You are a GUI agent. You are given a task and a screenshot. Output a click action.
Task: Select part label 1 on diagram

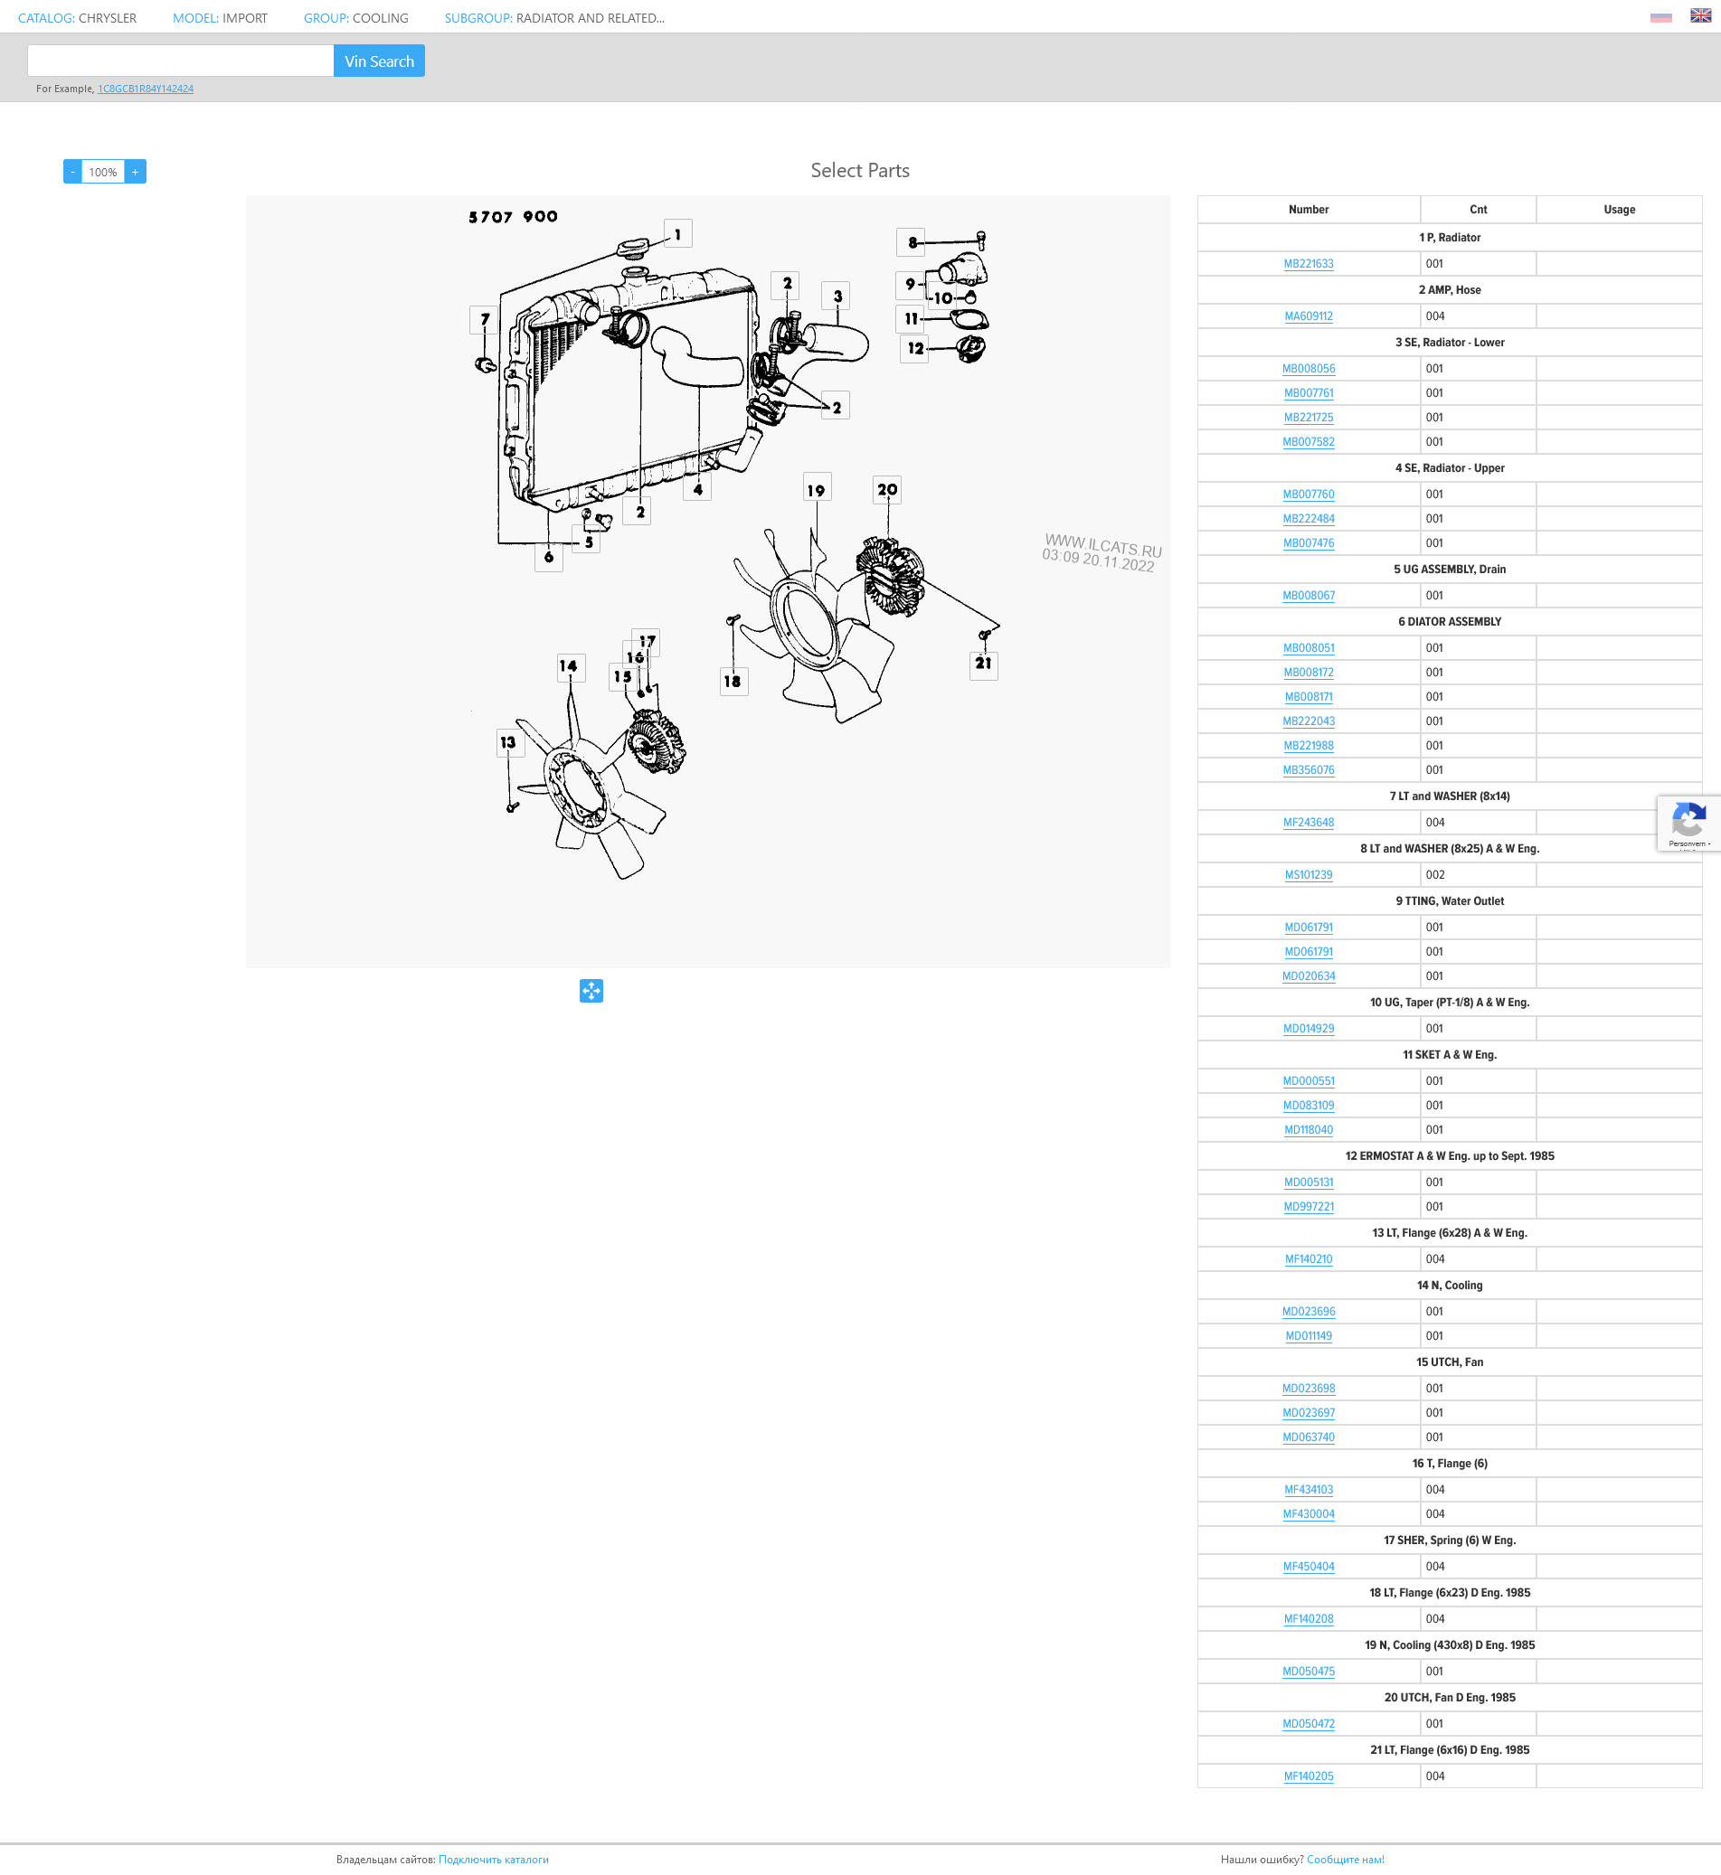[x=677, y=233]
